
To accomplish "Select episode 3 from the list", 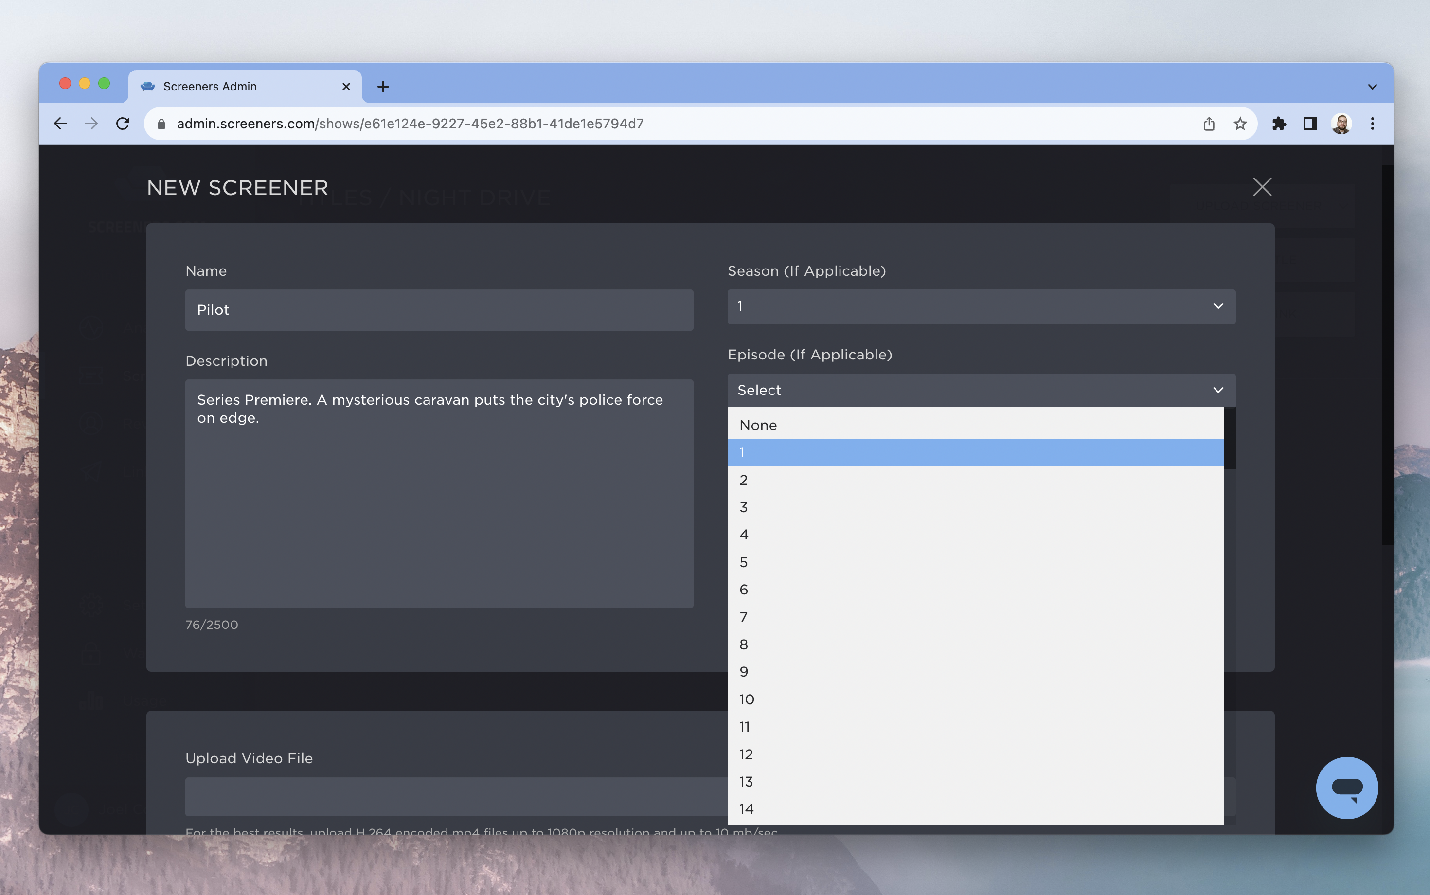I will click(x=975, y=507).
